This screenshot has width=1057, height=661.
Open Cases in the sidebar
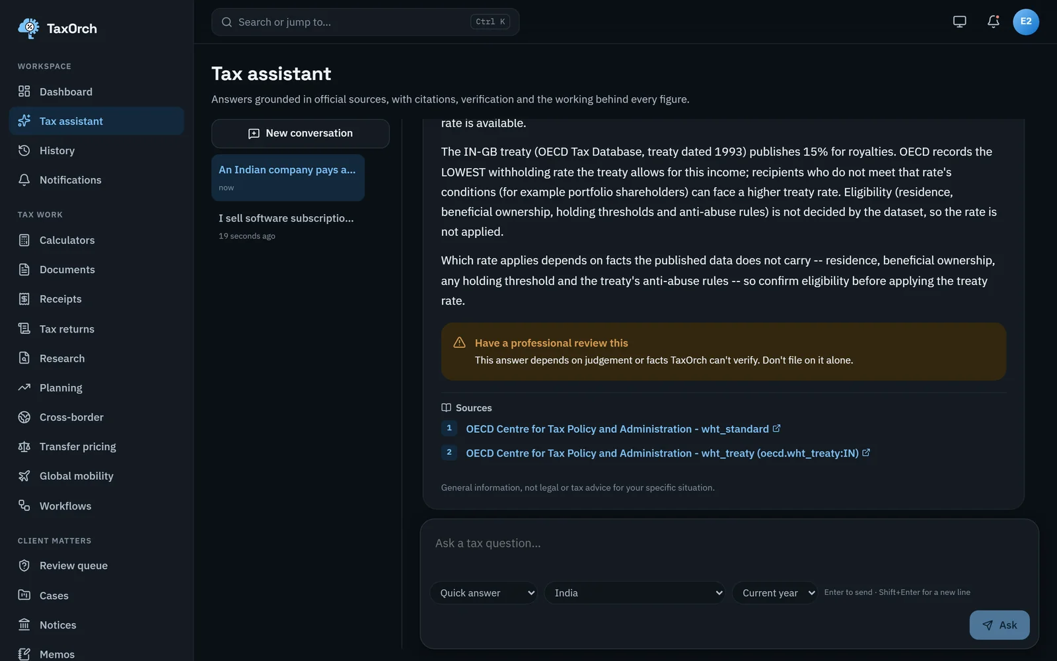click(96, 595)
